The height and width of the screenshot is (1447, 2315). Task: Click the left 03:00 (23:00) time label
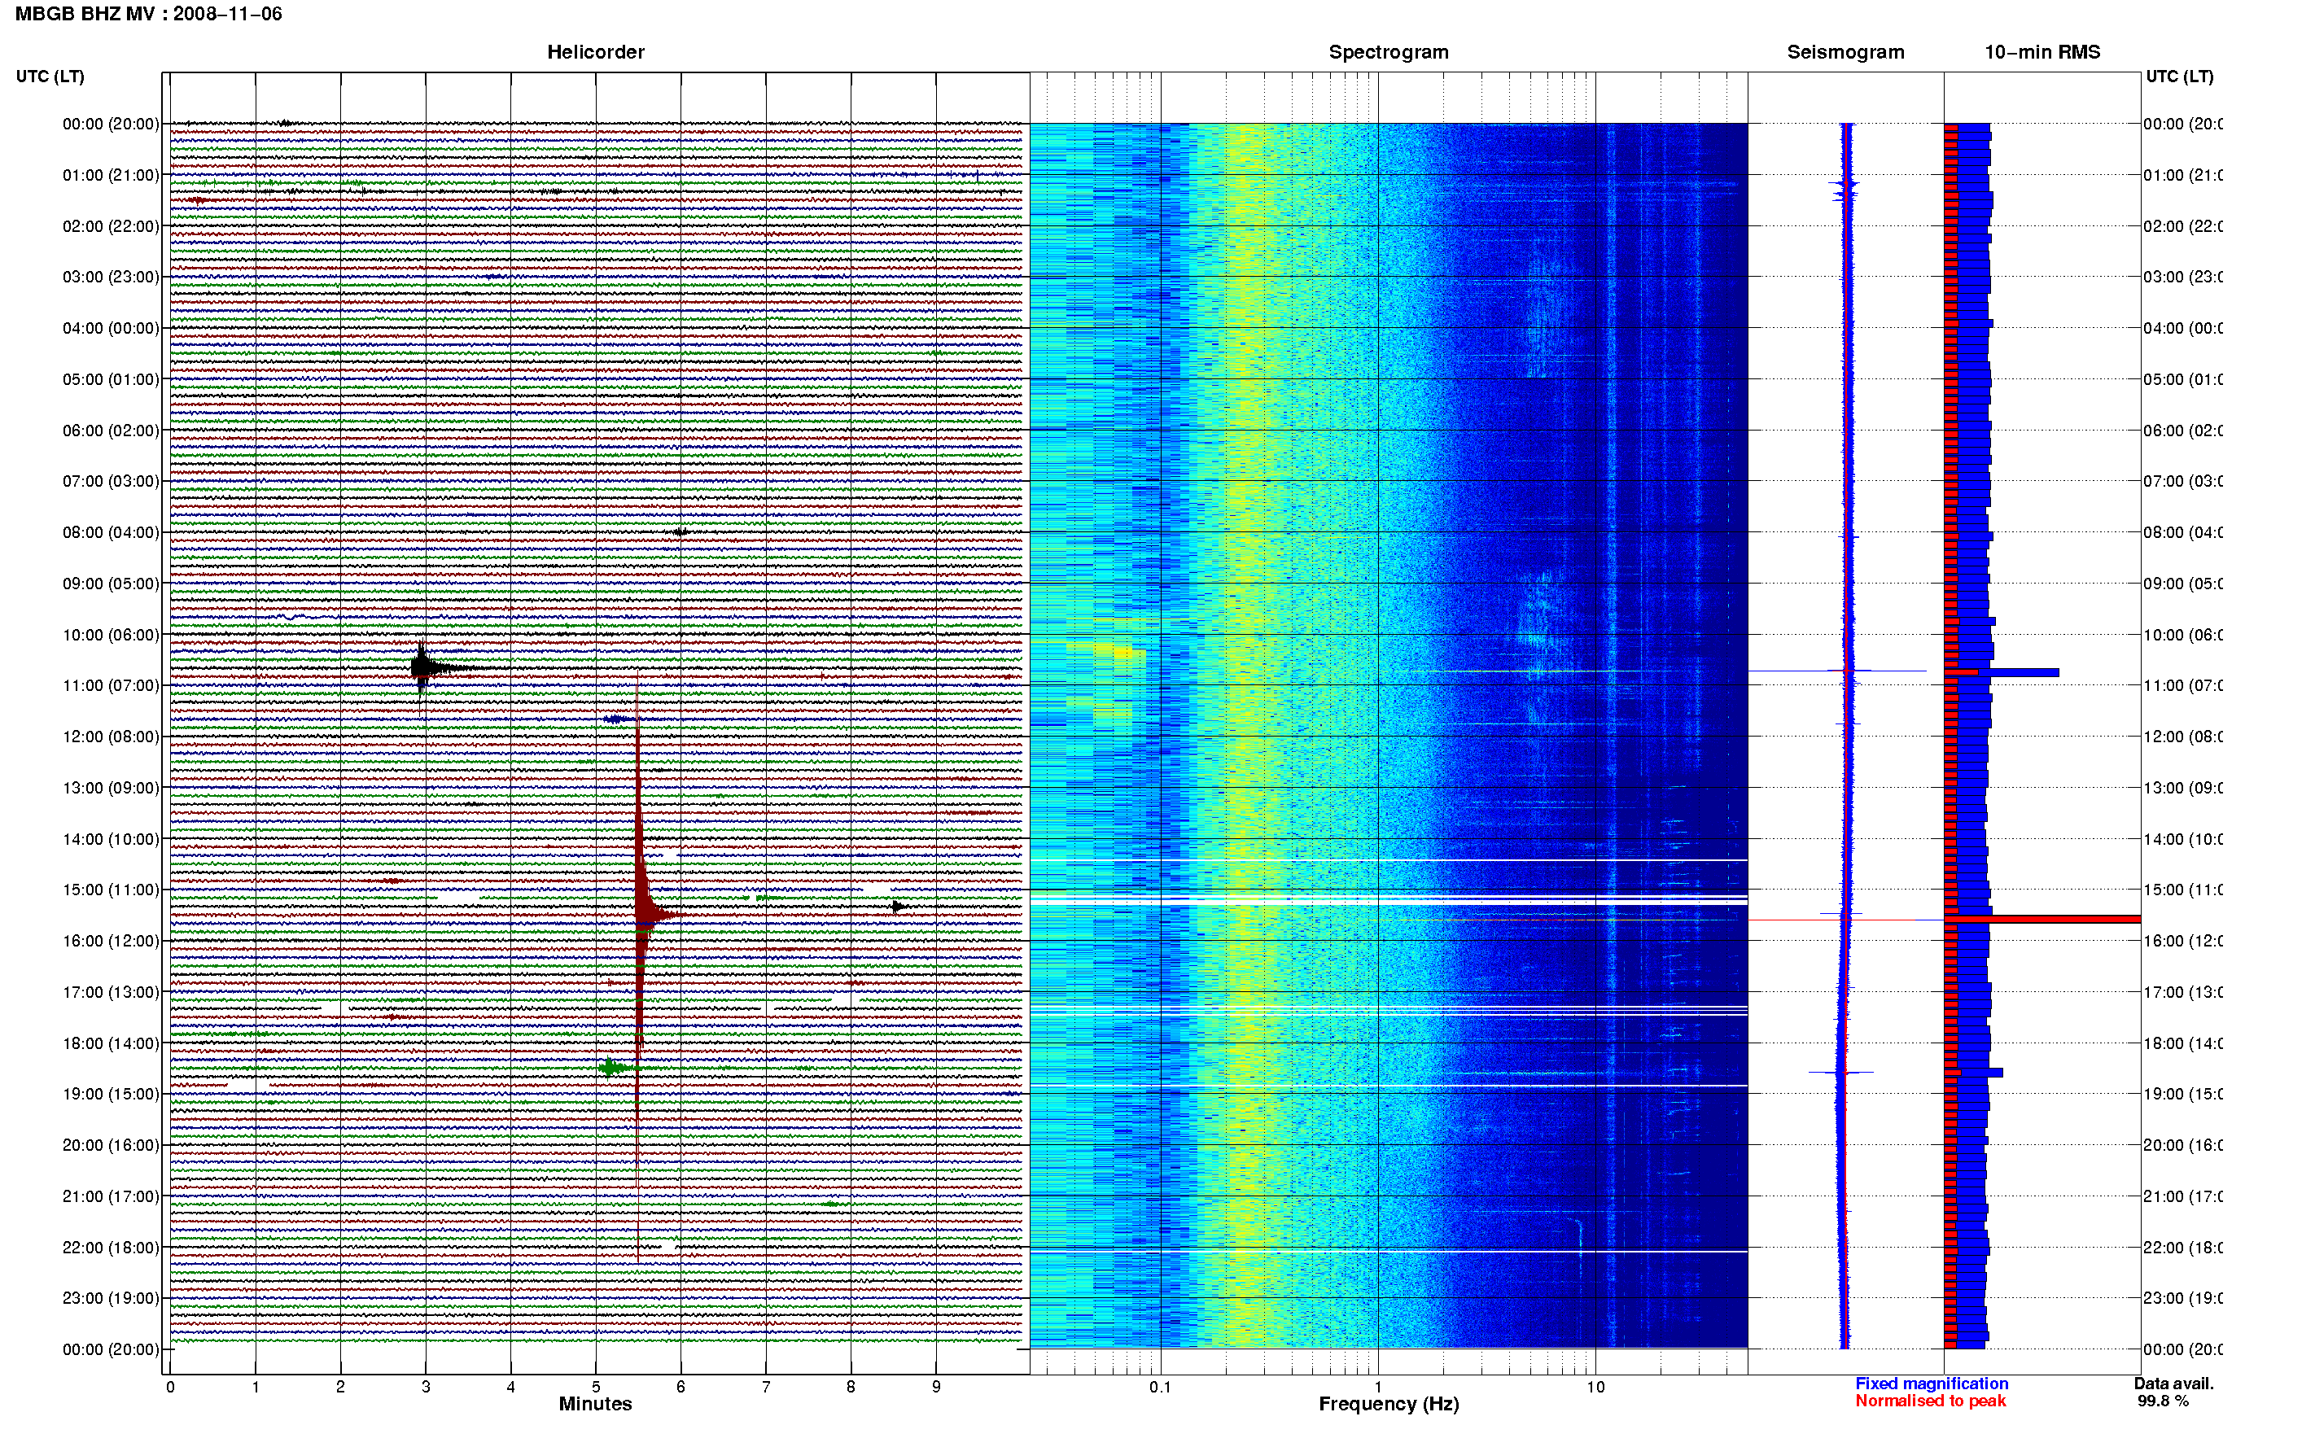(111, 277)
